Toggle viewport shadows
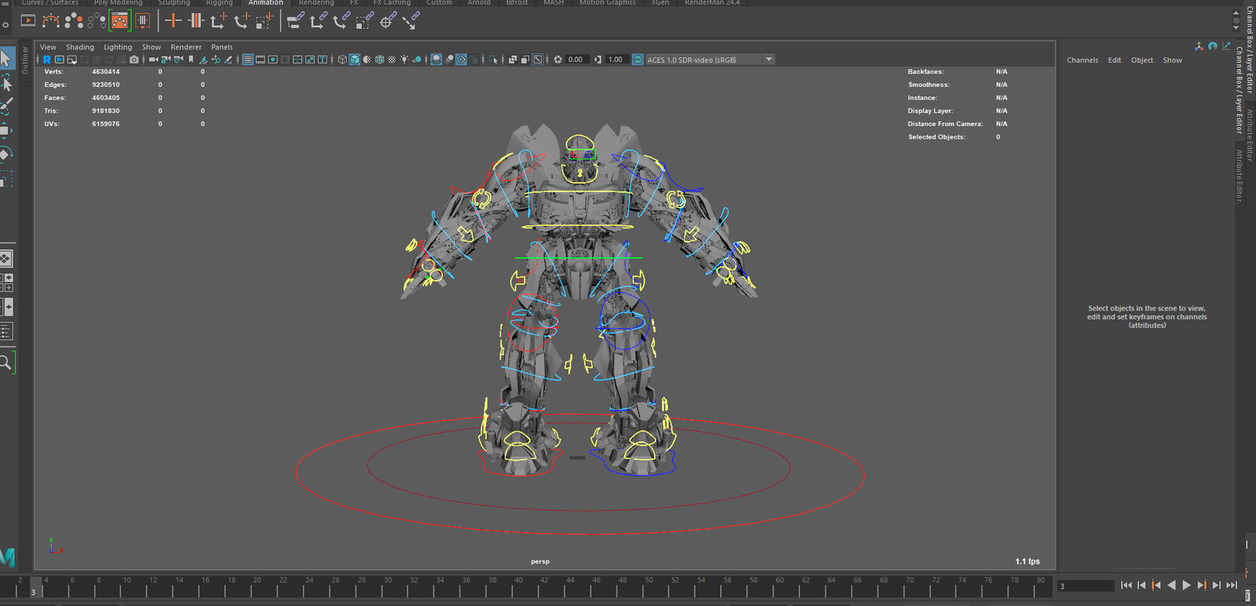1256x606 pixels. [417, 60]
